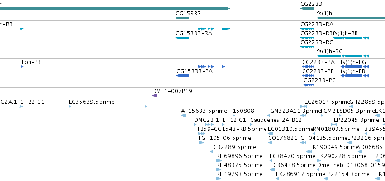Select the CG15333 gene bar

pyautogui.click(x=182, y=18)
